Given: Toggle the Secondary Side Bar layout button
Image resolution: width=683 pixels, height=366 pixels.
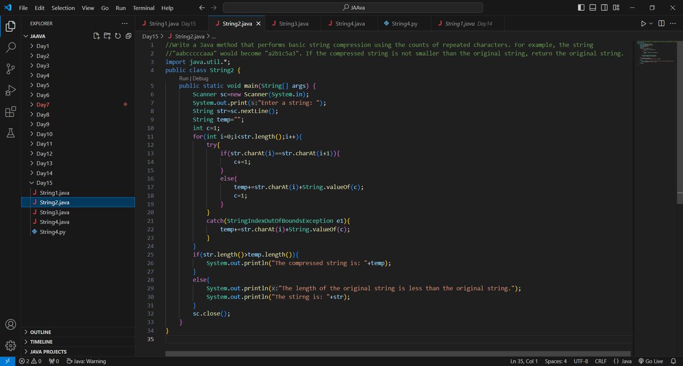Looking at the screenshot, I should tap(604, 8).
